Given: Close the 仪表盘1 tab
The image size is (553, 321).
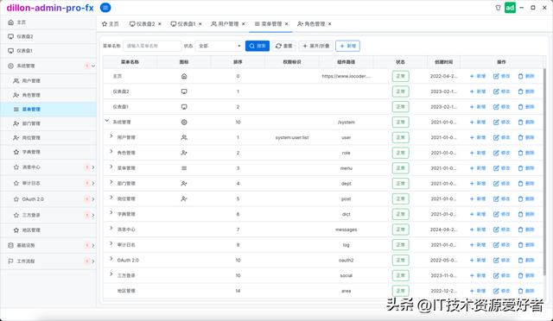Looking at the screenshot, I should [x=200, y=24].
